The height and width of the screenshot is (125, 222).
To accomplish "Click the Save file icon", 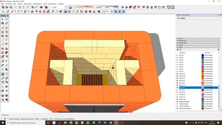I will [x=11, y=7].
